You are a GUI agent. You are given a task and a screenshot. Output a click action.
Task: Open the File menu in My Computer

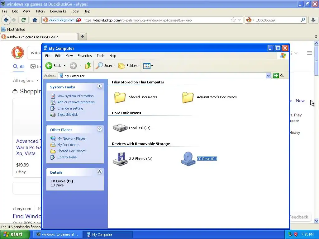(x=48, y=56)
